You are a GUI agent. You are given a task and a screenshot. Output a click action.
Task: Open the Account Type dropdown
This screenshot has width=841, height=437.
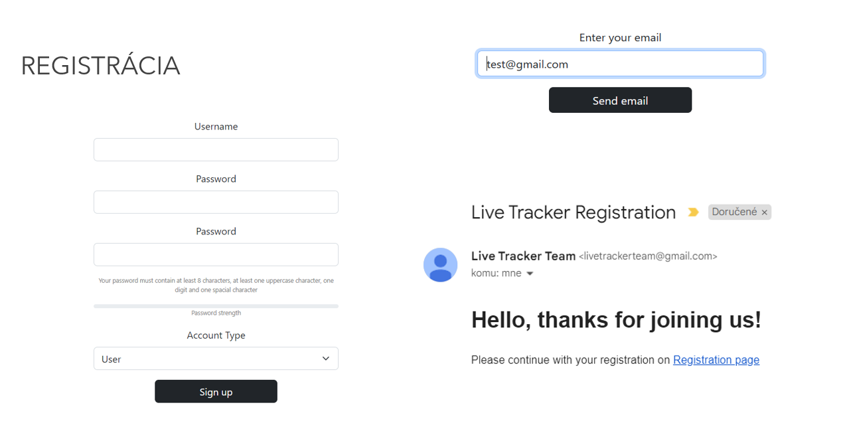coord(216,359)
